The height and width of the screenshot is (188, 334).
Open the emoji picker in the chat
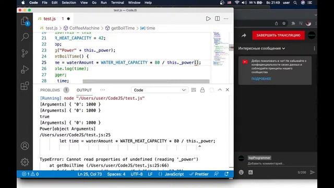(241, 172)
